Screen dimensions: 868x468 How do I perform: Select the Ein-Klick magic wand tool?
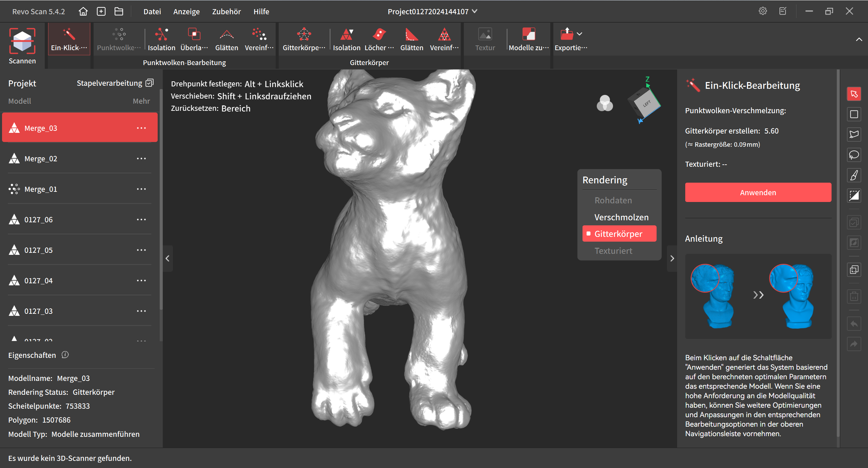69,34
